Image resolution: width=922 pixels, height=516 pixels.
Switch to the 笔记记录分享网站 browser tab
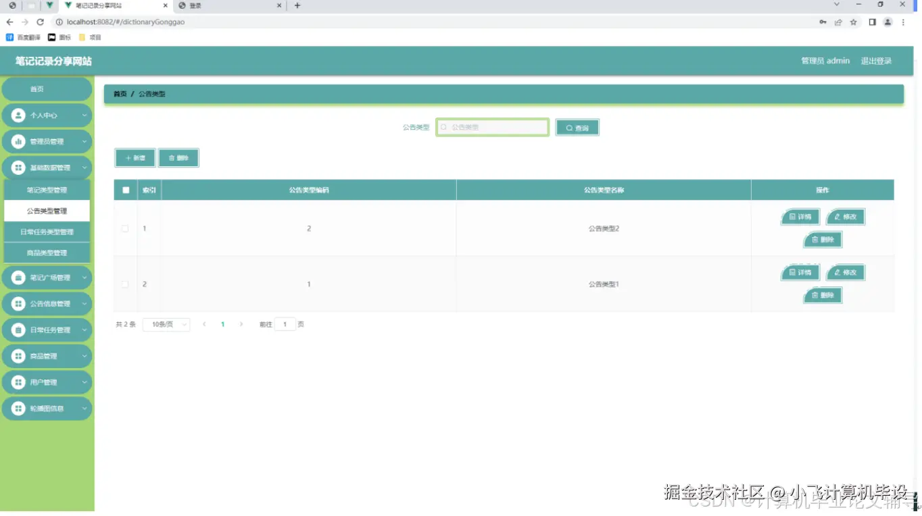(x=116, y=5)
